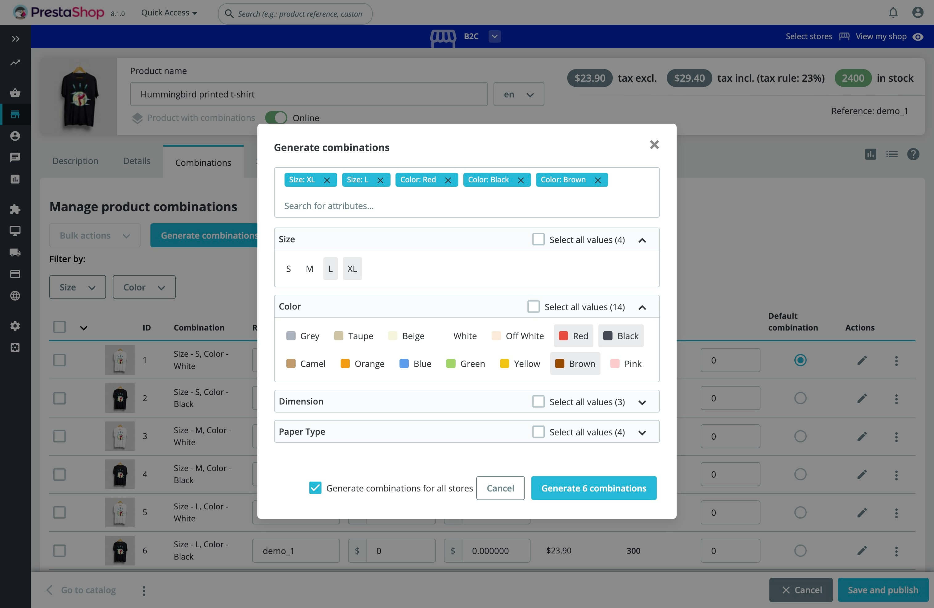Deselect size XL value
The image size is (934, 608).
pyautogui.click(x=352, y=269)
